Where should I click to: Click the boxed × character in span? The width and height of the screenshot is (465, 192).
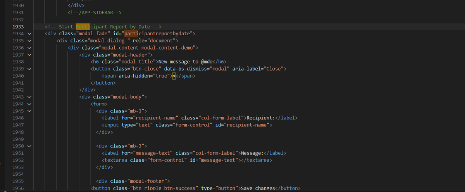(174, 76)
